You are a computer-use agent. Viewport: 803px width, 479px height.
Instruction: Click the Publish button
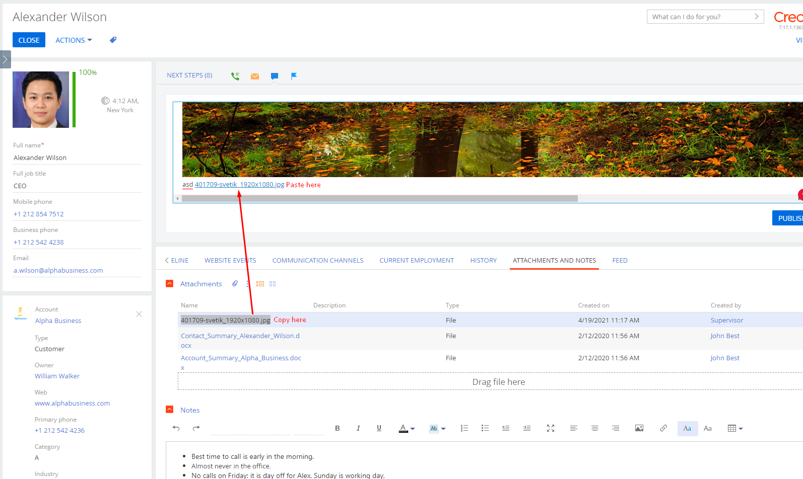[789, 218]
